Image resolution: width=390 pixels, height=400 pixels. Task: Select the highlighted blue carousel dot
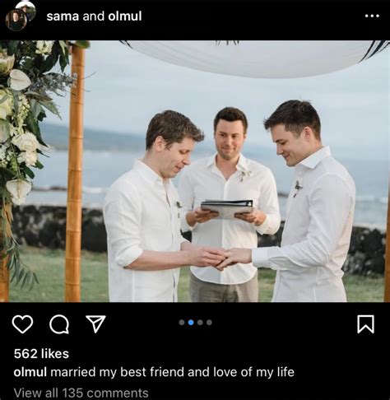(191, 323)
